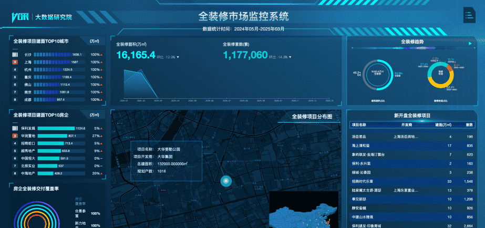Click the 大数据研究院 header text
This screenshot has height=228, width=485.
53,18
